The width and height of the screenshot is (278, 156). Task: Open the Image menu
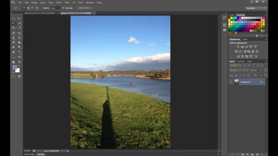(x=34, y=3)
